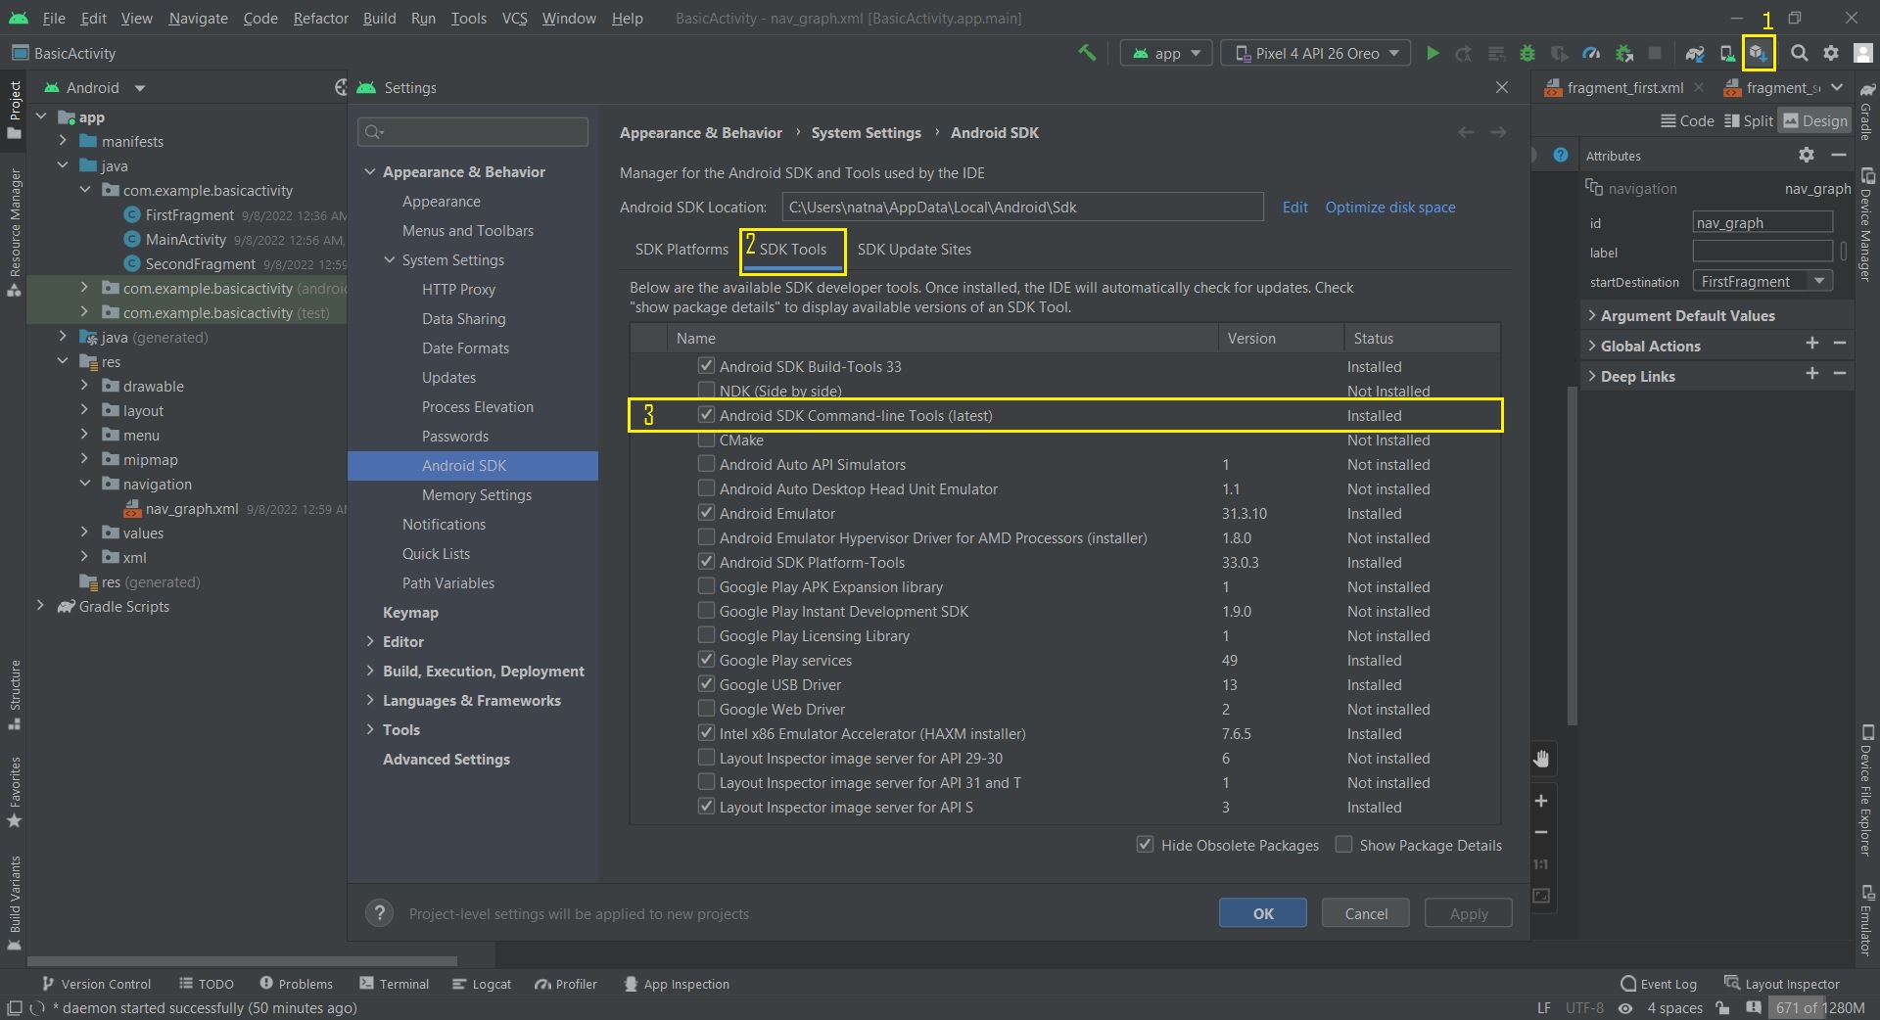Open the app run configuration dropdown
This screenshot has height=1020, width=1880.
click(x=1166, y=54)
